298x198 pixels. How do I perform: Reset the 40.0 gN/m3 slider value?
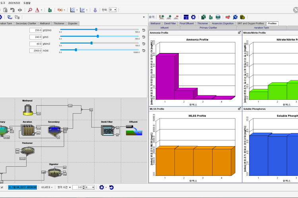coord(144,44)
